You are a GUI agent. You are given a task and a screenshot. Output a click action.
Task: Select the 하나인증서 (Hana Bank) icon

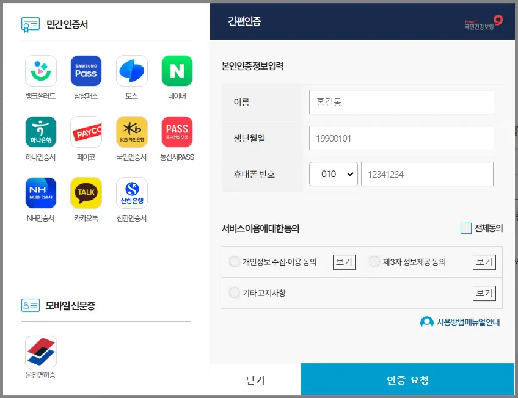41,132
